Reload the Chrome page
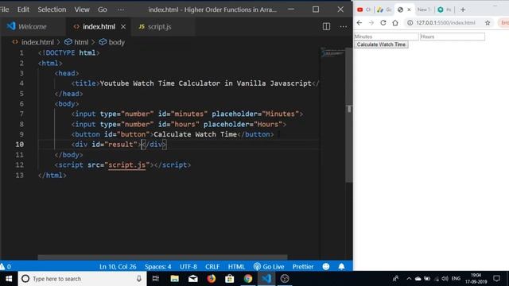The image size is (509, 286). point(383,23)
